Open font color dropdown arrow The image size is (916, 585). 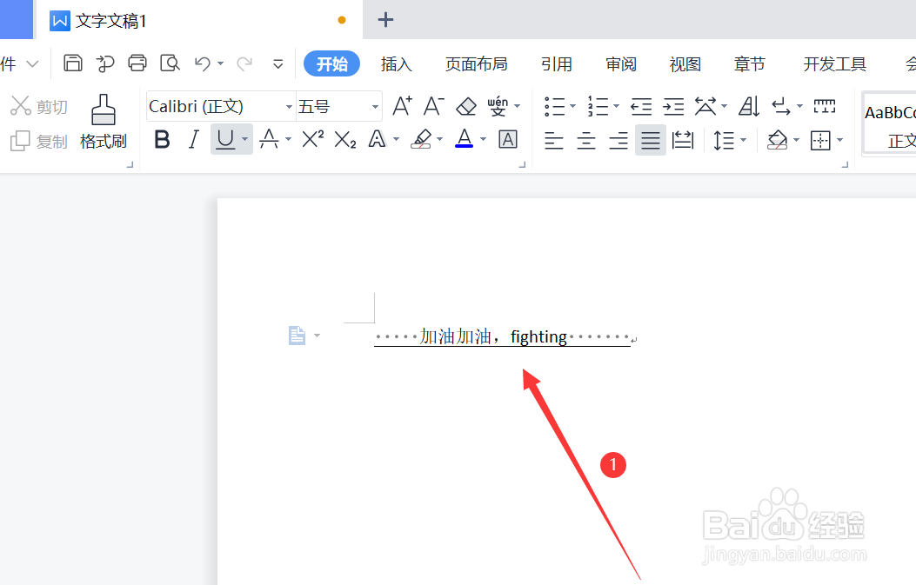pyautogui.click(x=483, y=140)
